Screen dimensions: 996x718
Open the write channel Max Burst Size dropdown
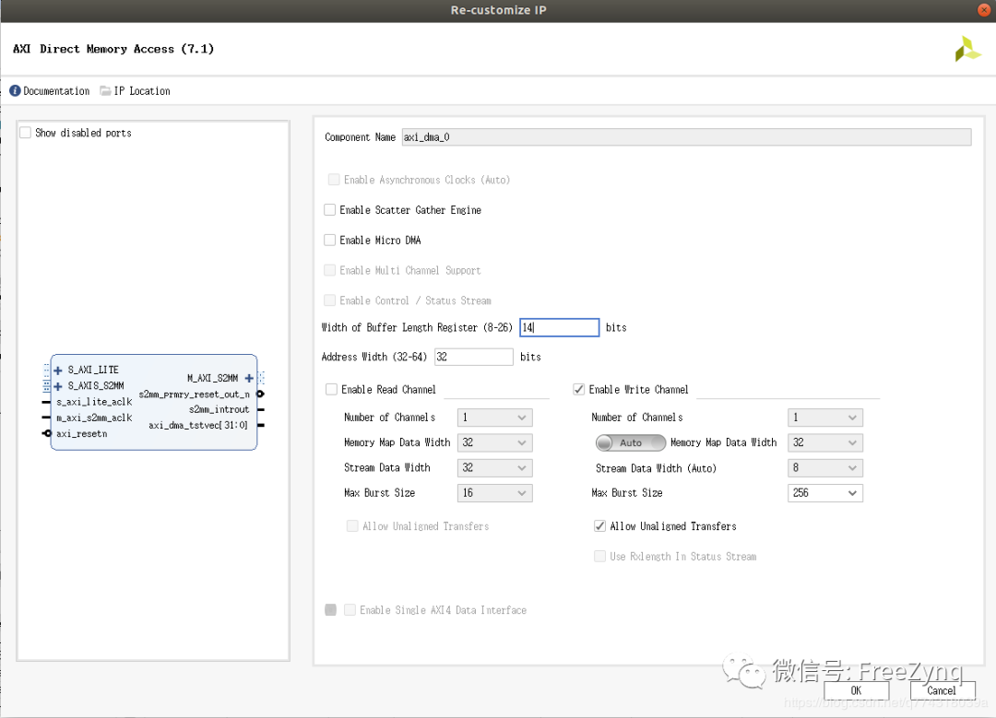tap(824, 493)
